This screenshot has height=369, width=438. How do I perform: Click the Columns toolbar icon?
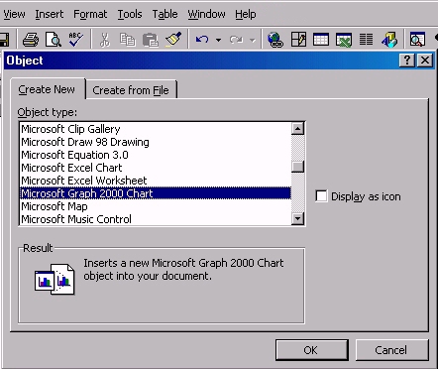(x=366, y=40)
